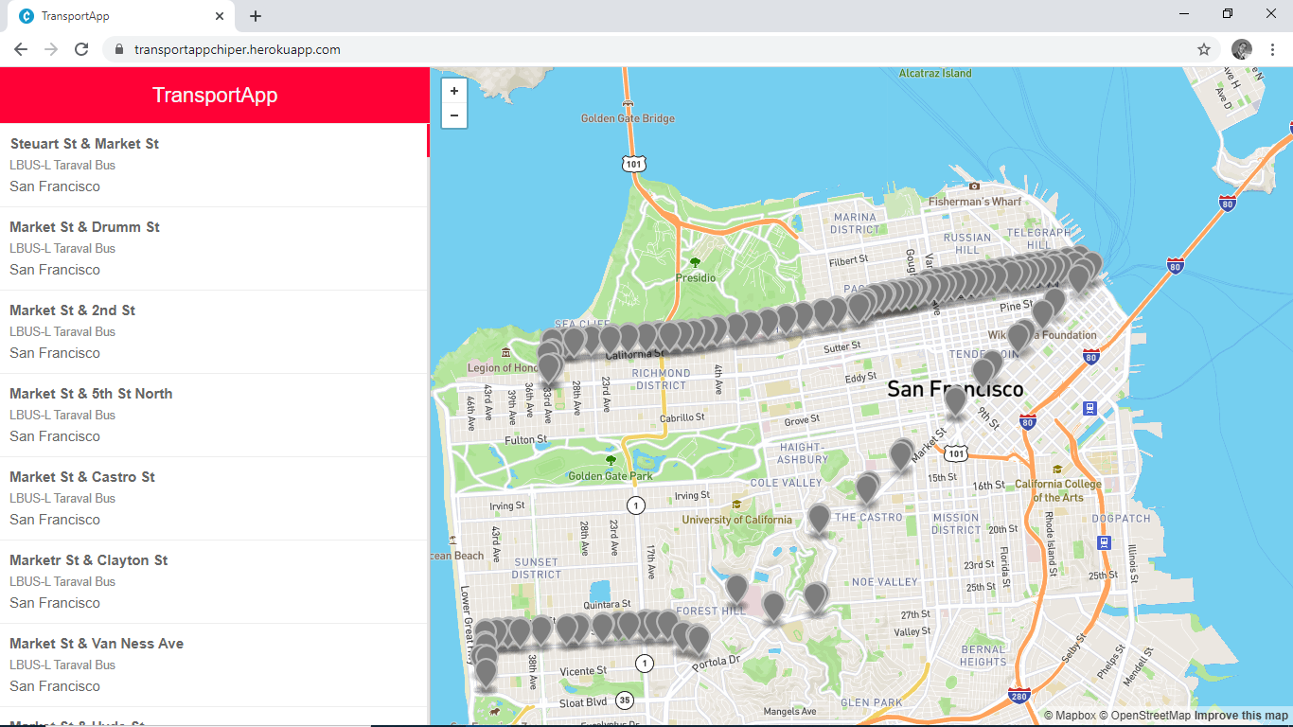Select the marker overlapping San Francisco city label
1293x727 pixels.
pos(956,402)
